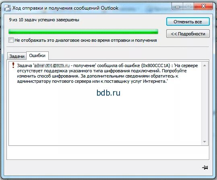
Task: Collapse details with << Подробности button
Action: 188,34
